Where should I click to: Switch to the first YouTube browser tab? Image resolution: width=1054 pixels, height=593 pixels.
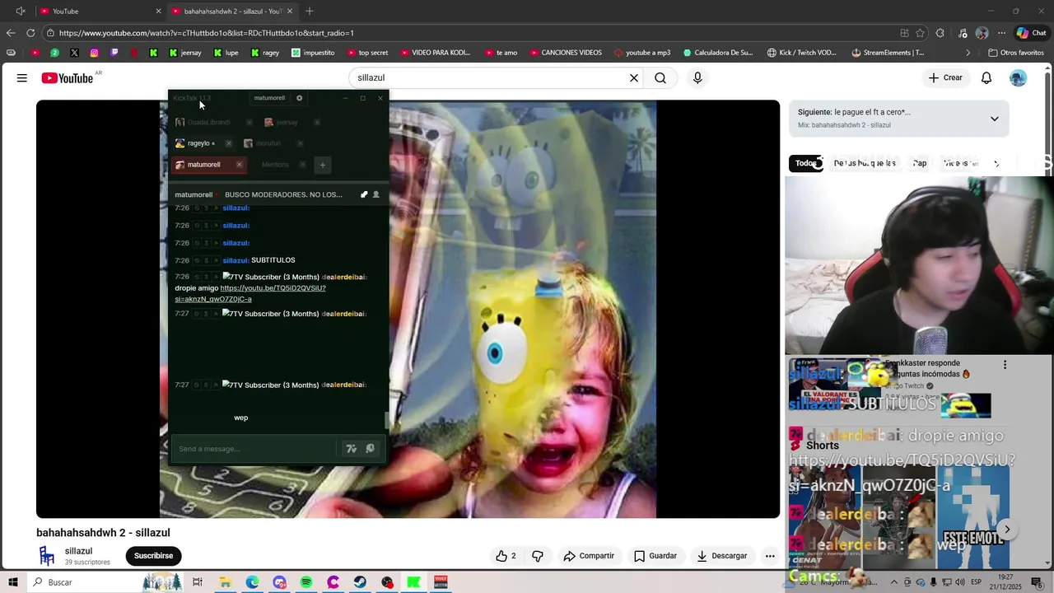[99, 12]
